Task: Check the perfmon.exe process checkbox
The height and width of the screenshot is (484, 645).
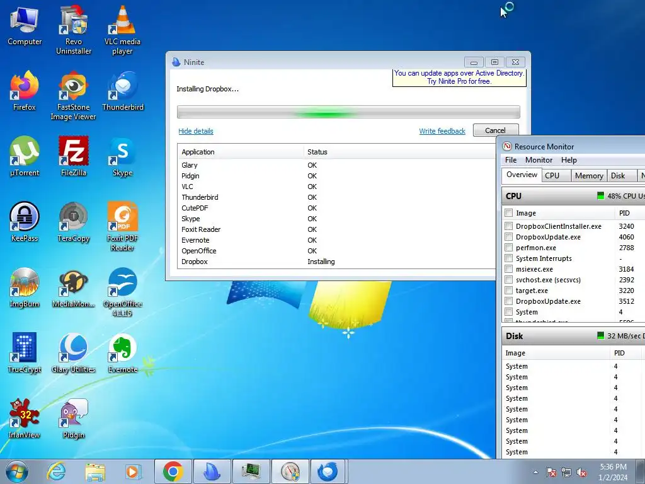Action: click(509, 247)
